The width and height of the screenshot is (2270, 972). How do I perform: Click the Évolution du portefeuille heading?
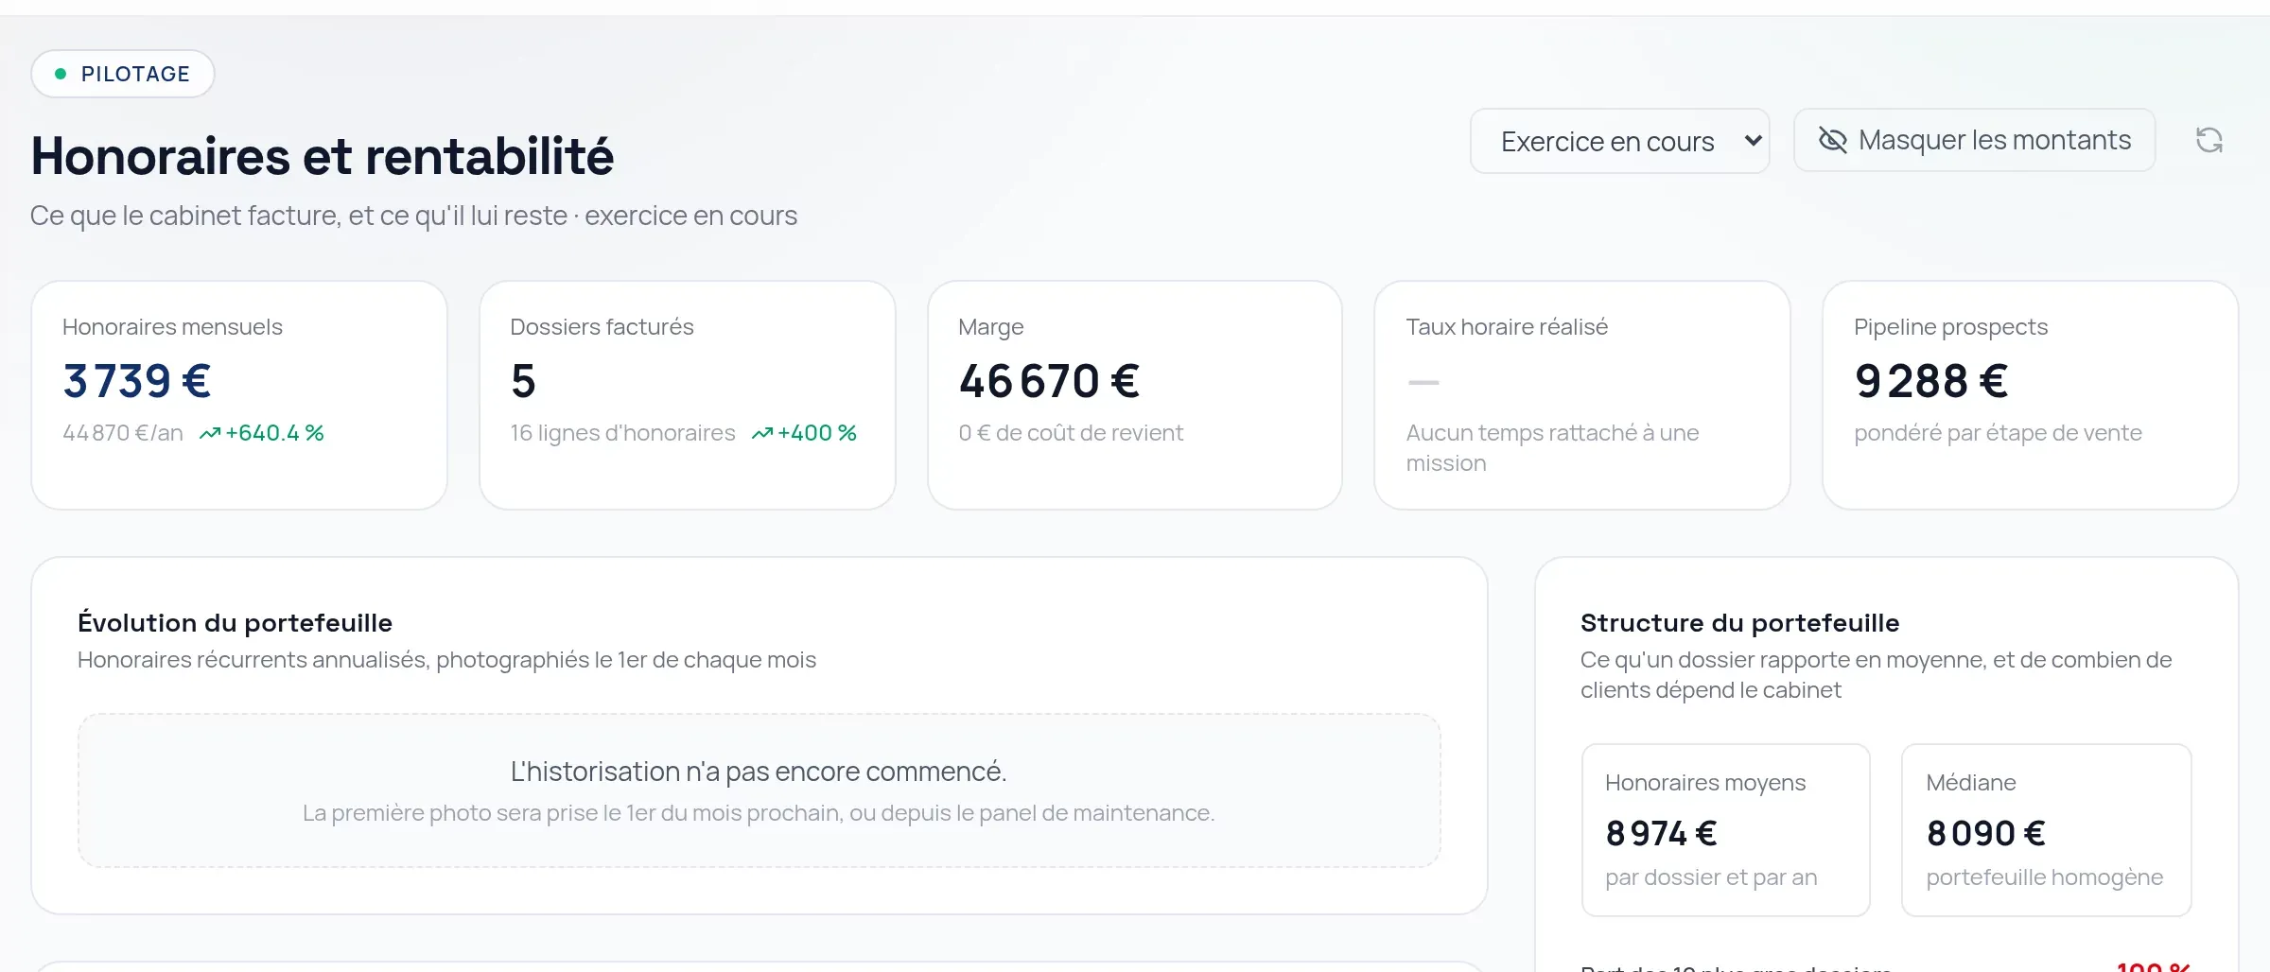[x=235, y=623]
